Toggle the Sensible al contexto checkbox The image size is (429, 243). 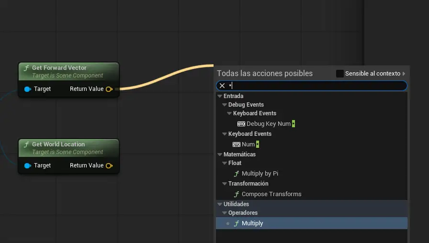[x=340, y=74]
